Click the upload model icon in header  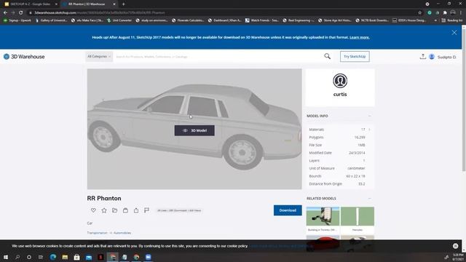(x=422, y=57)
